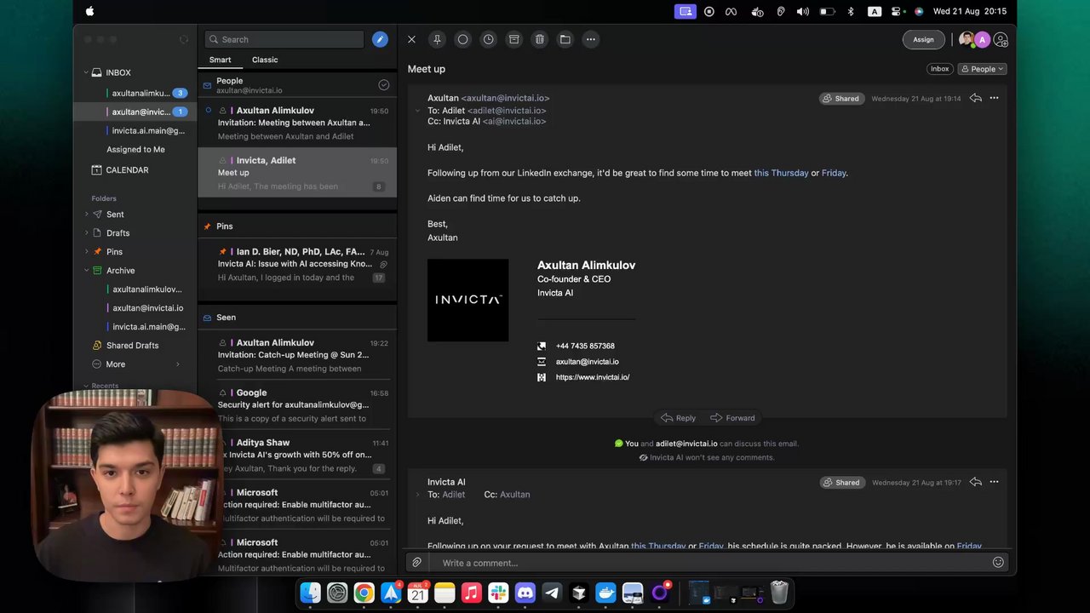Delete the email with the trash icon

pyautogui.click(x=539, y=39)
